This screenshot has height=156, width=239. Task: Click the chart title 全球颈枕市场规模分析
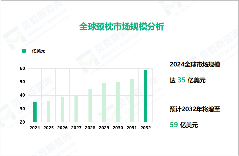[122, 27]
